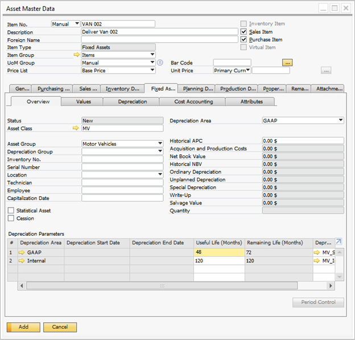Click the Serial Number field
The image size is (355, 340).
[122, 167]
